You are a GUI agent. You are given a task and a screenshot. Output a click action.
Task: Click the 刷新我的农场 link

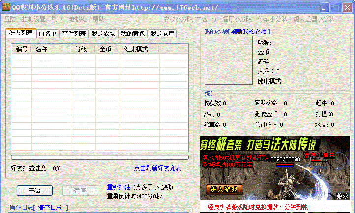pos(248,31)
